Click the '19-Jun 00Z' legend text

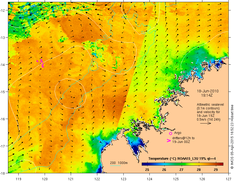(181, 142)
